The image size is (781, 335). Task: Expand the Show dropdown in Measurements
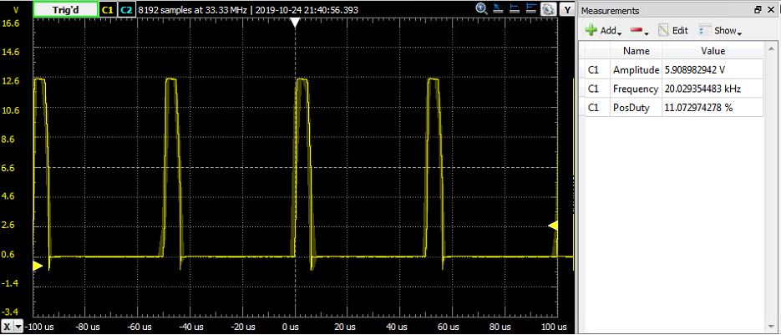tap(719, 30)
